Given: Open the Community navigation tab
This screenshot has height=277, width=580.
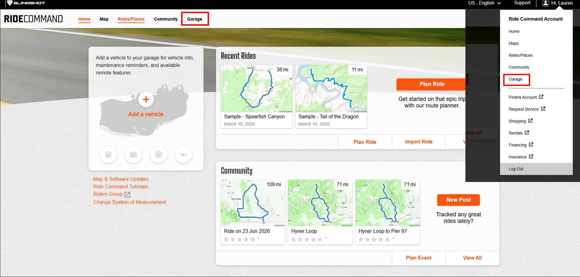Looking at the screenshot, I should pyautogui.click(x=166, y=19).
